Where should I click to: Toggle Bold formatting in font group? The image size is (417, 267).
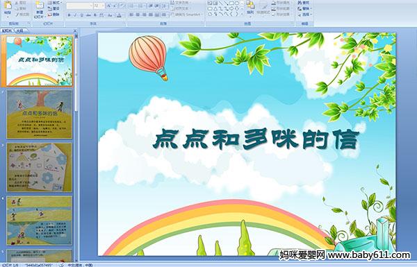pos(69,15)
